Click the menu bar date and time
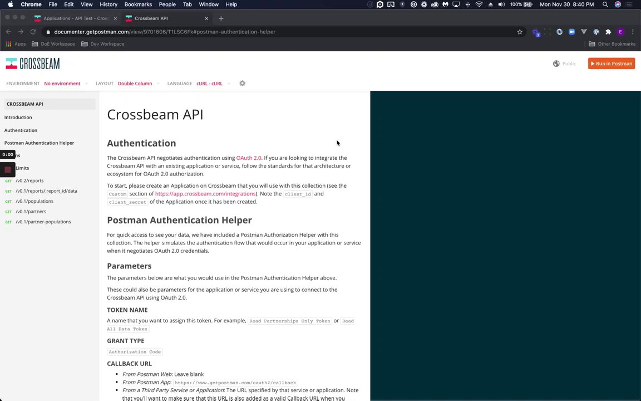Screen dimensions: 641x401 (566, 4)
